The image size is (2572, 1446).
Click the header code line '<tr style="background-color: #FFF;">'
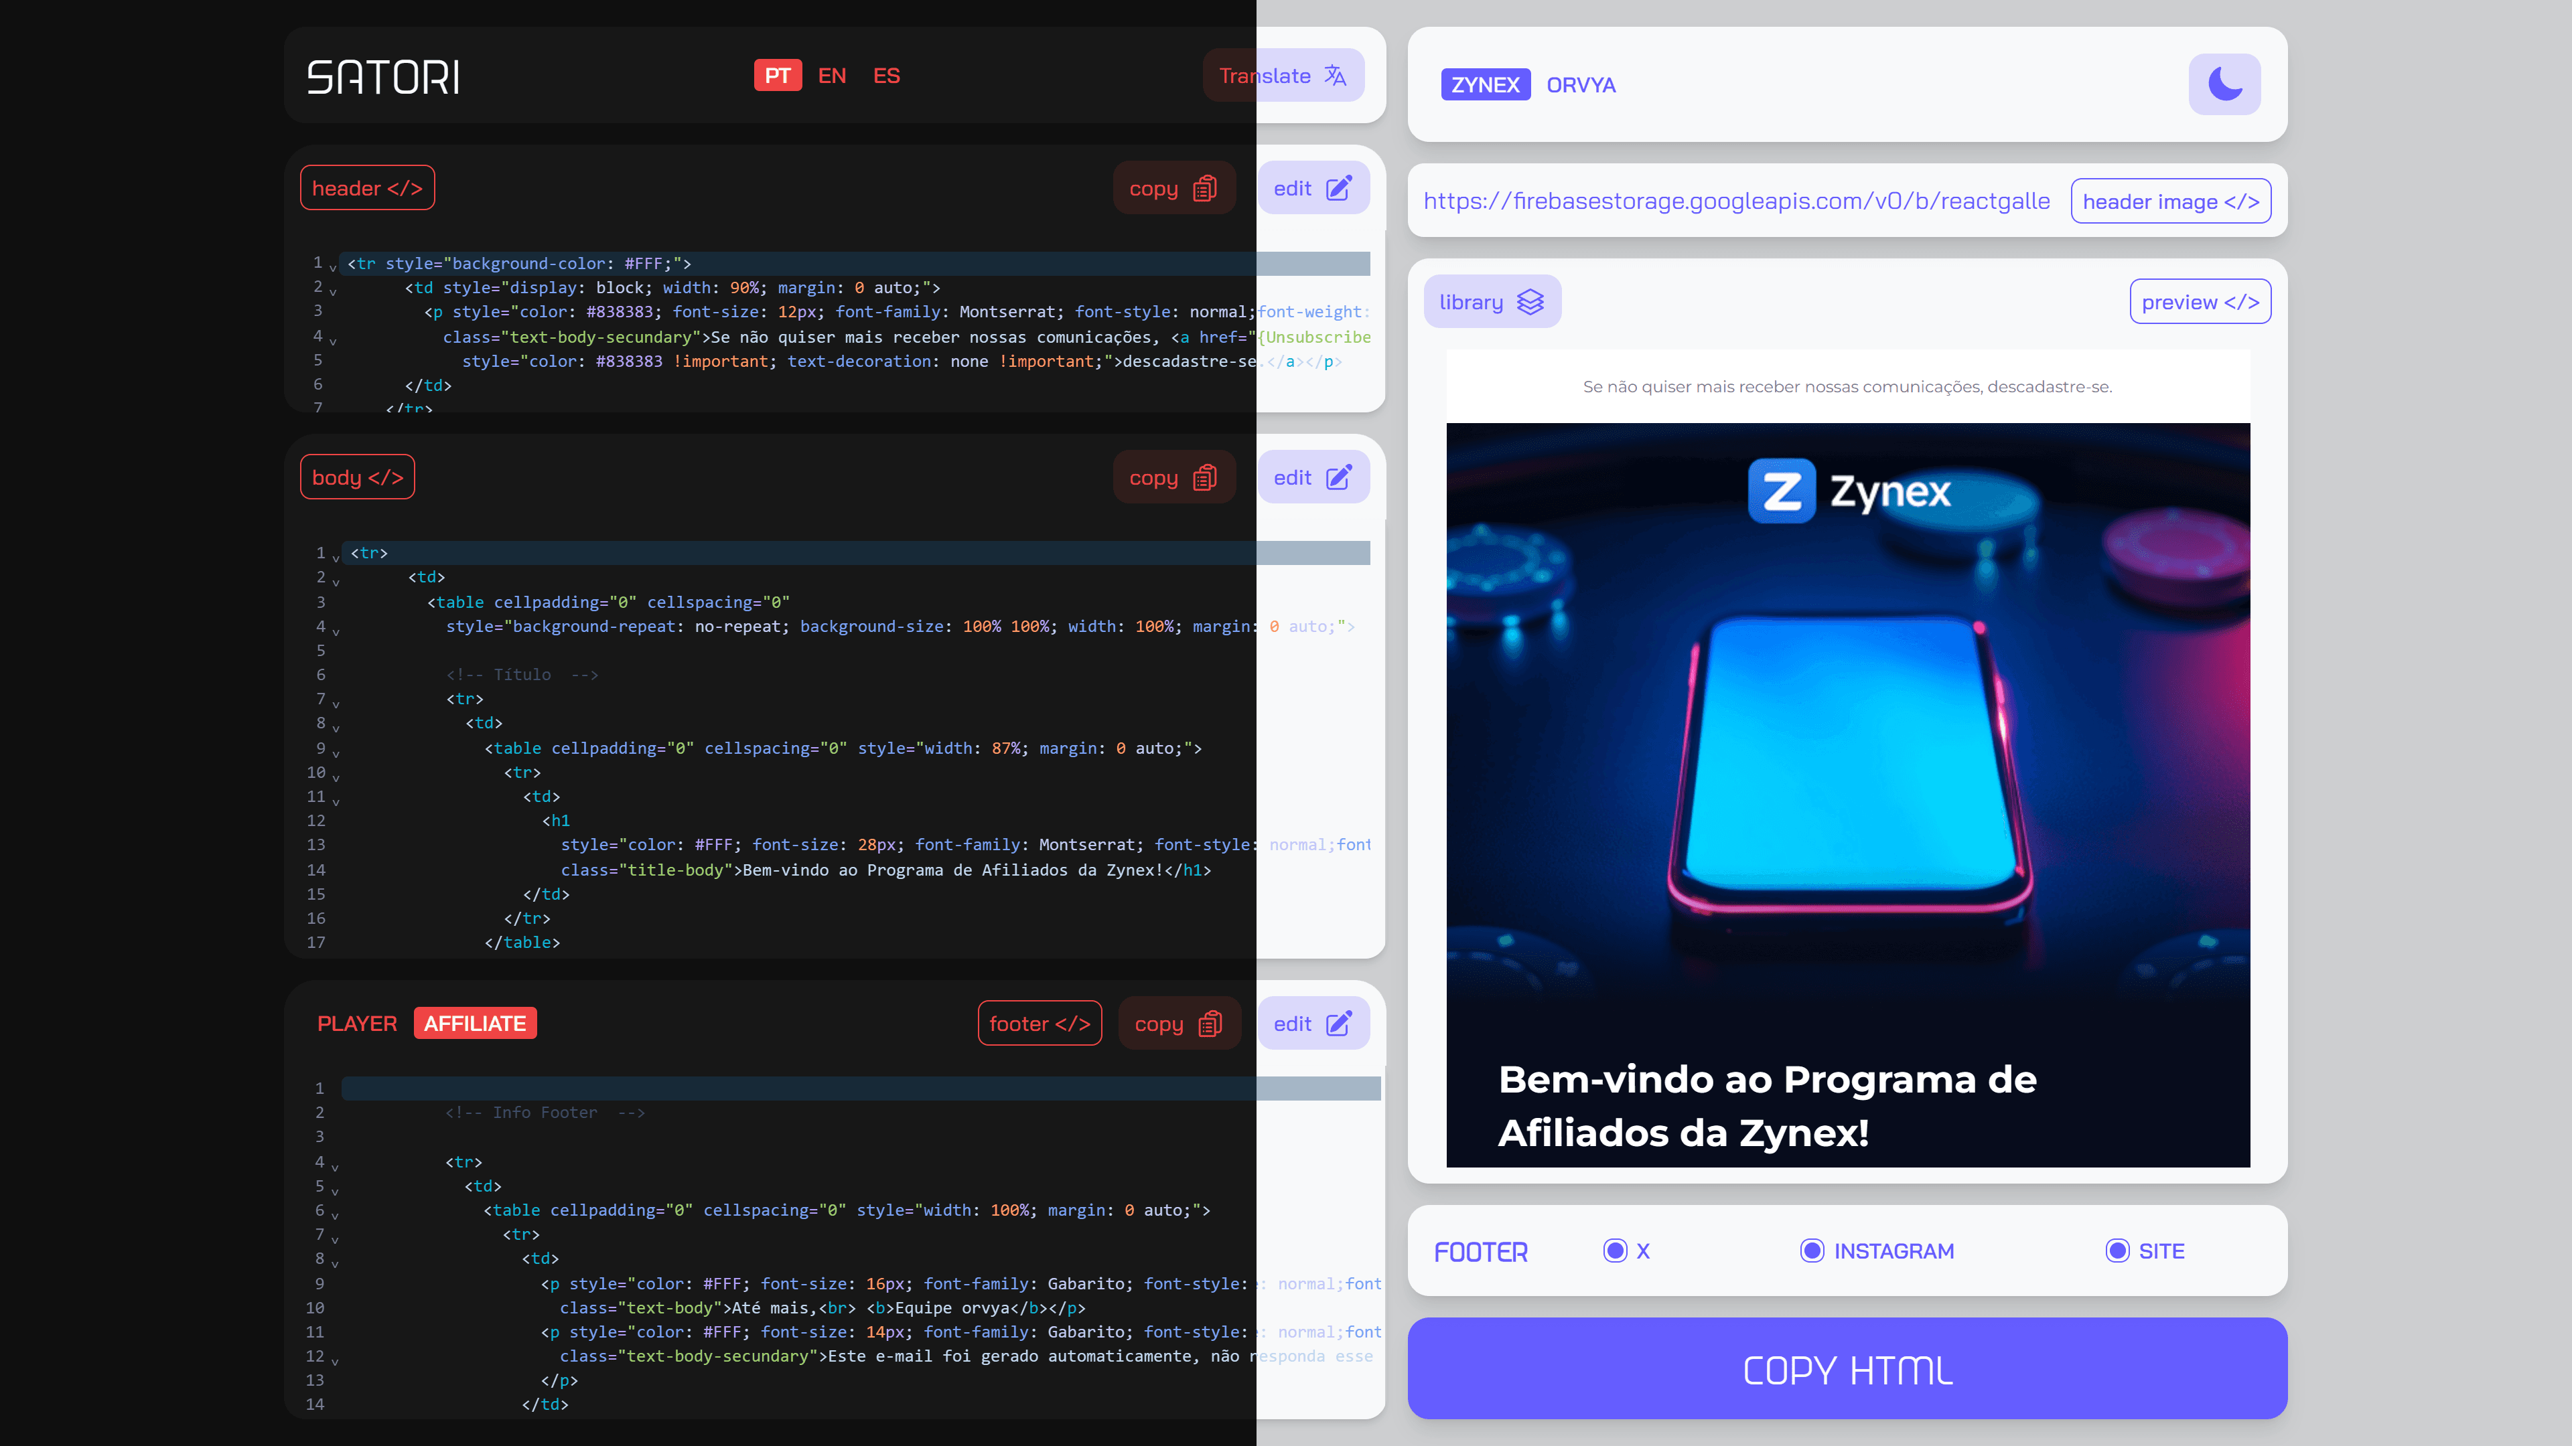[519, 264]
